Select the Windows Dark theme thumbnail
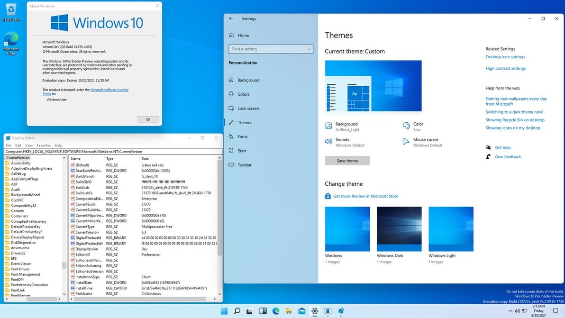The width and height of the screenshot is (565, 318). (x=399, y=229)
